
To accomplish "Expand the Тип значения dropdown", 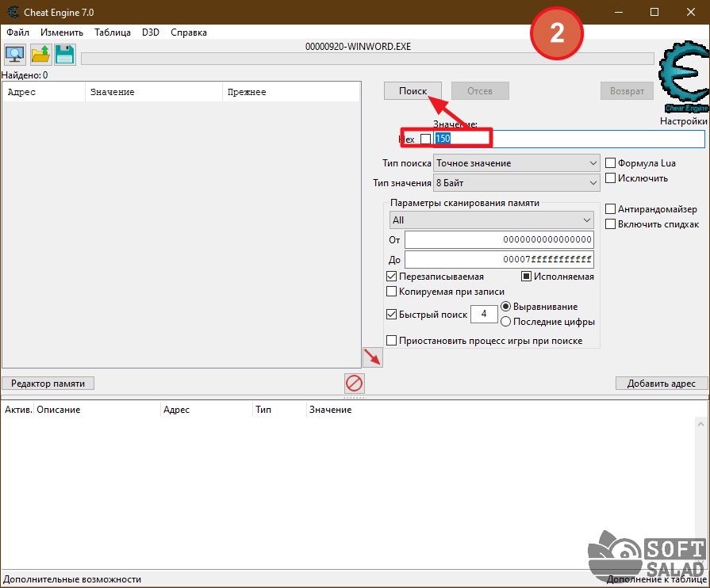I will tap(516, 183).
